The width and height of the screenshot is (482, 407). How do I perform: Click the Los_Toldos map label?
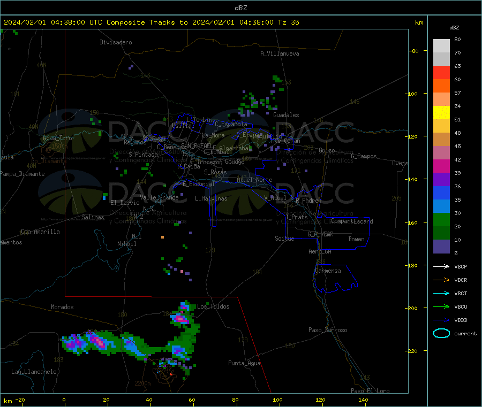tap(213, 306)
